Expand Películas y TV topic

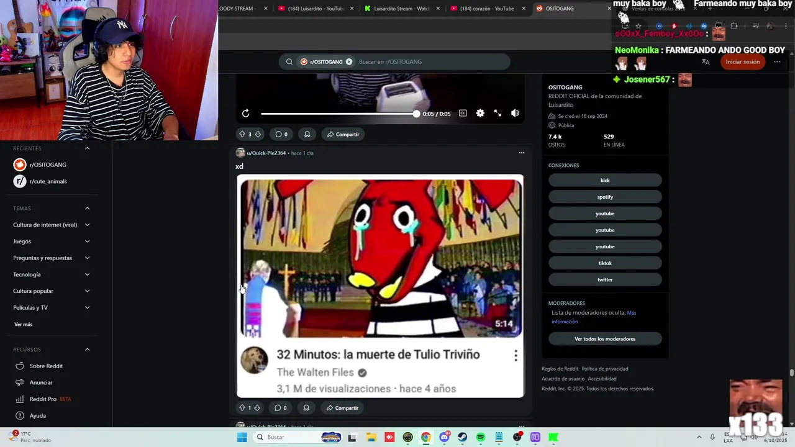tap(52, 307)
